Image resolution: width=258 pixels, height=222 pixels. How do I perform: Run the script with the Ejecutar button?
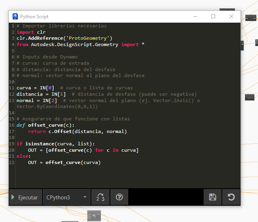click(25, 197)
